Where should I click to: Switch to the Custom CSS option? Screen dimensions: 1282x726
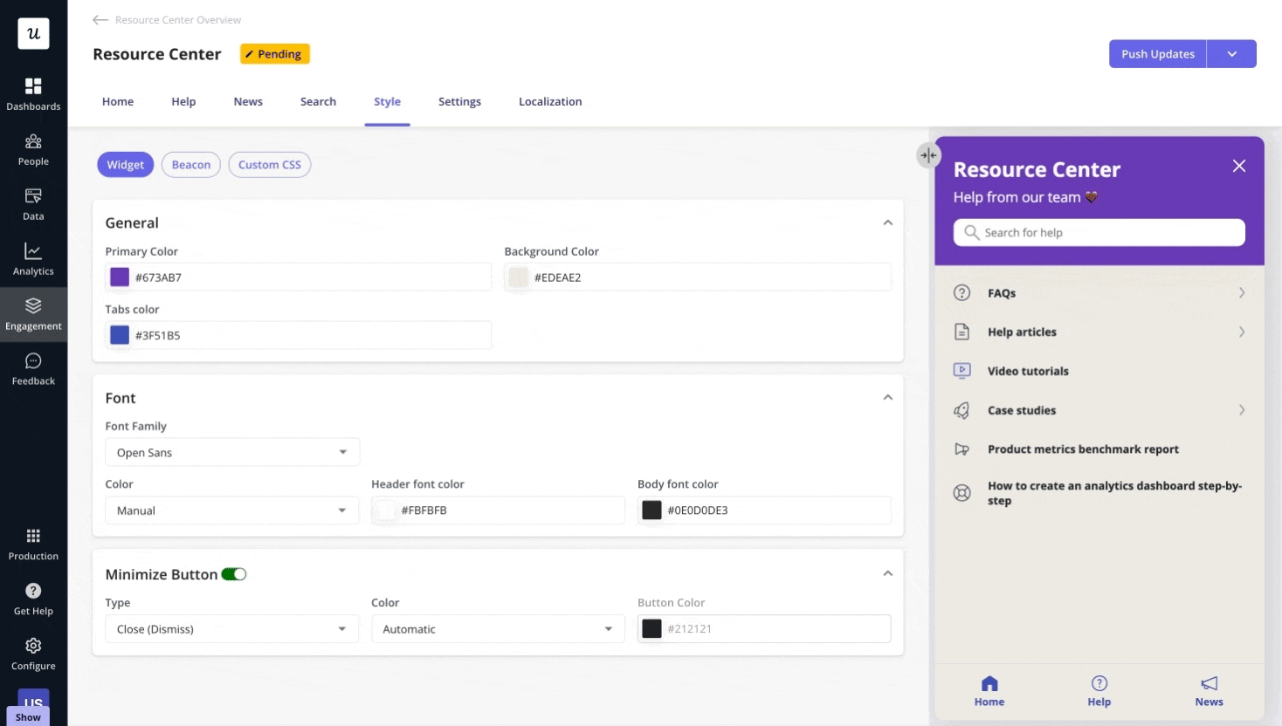[x=269, y=164]
